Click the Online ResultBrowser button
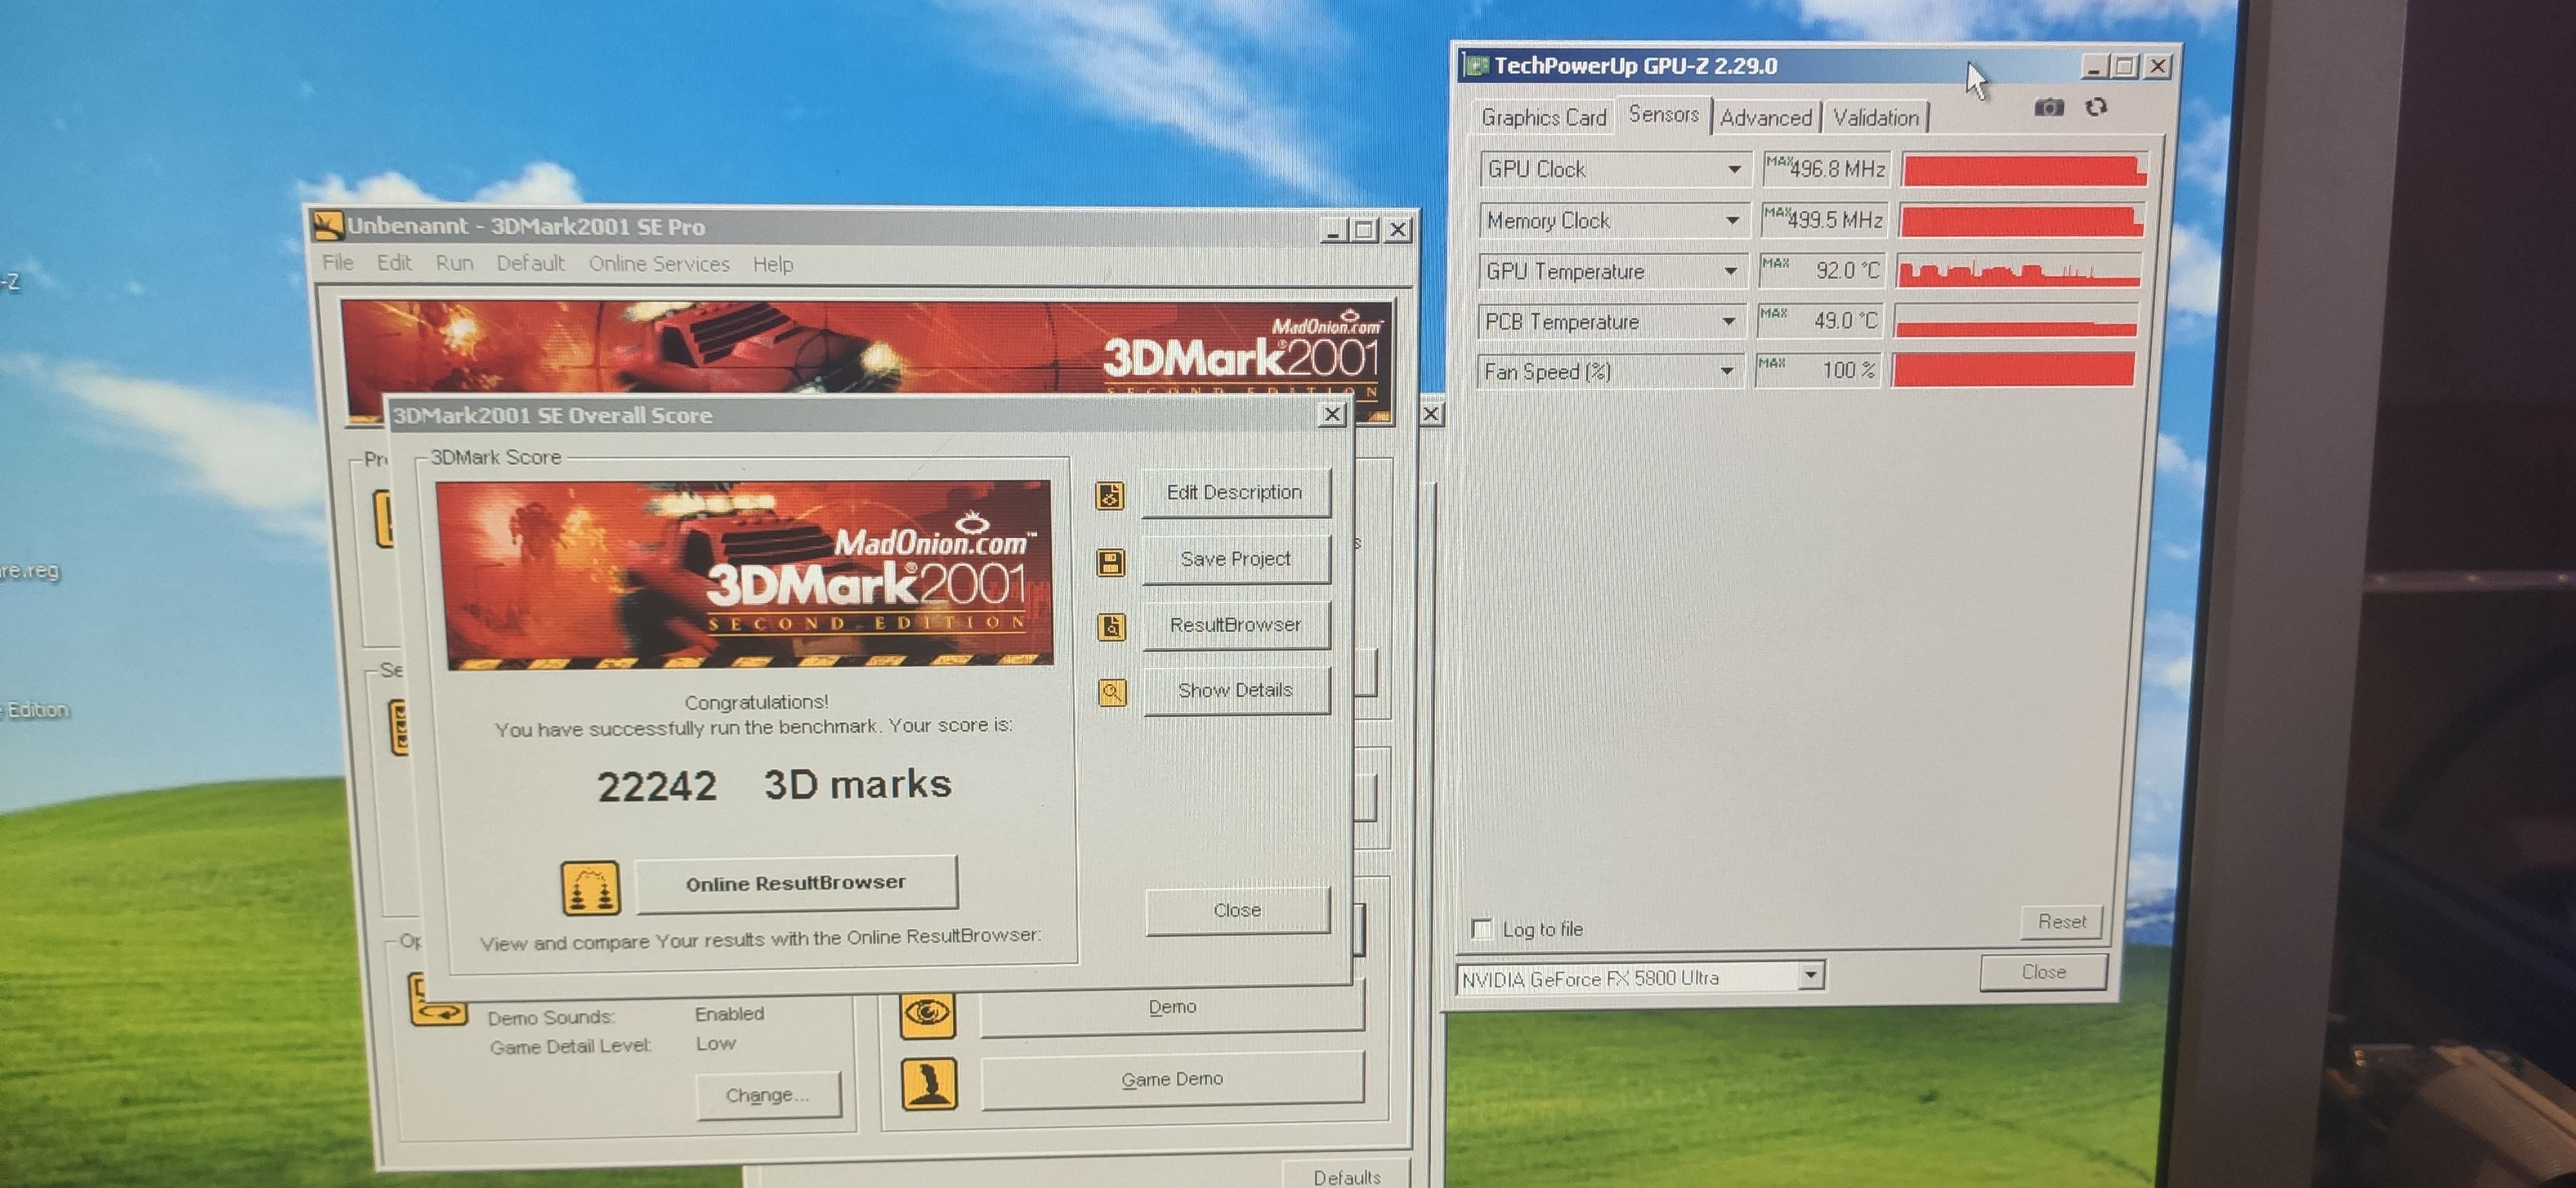Viewport: 2576px width, 1188px height. coord(796,883)
